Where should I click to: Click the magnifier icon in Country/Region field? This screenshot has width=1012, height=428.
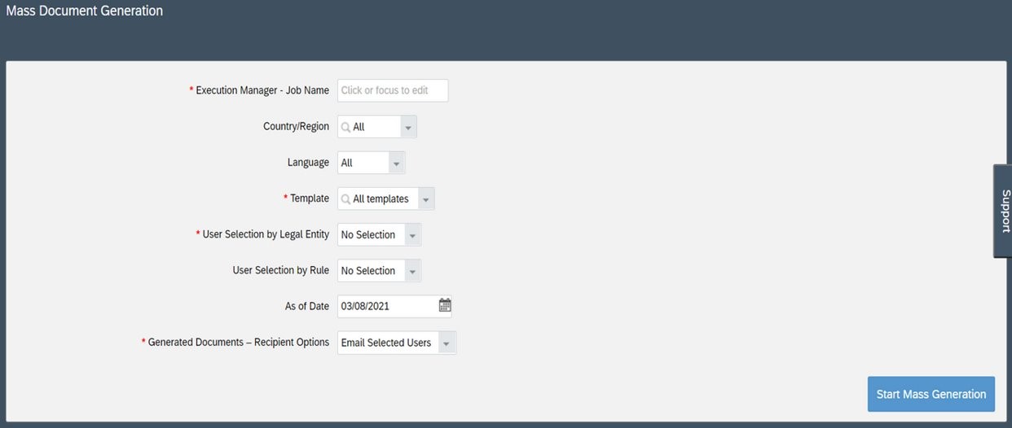click(345, 127)
